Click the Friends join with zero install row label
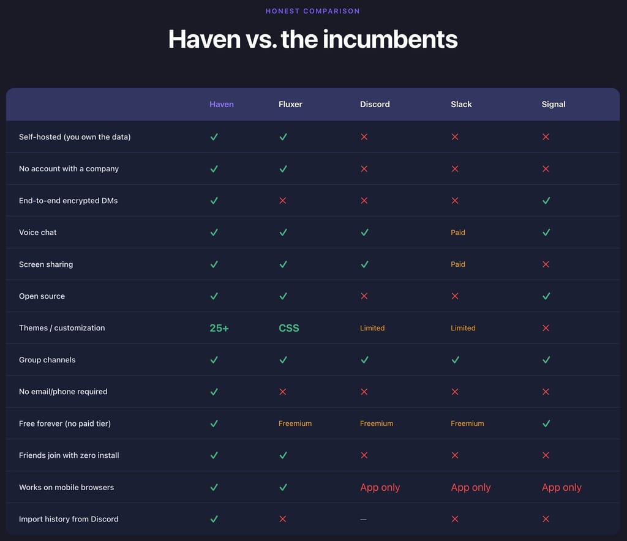 (x=69, y=455)
